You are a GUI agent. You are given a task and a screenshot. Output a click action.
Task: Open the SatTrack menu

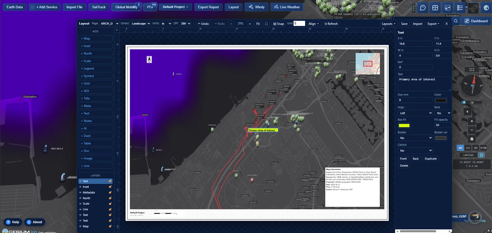(99, 7)
